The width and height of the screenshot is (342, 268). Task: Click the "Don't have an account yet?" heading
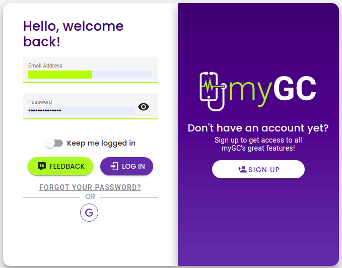click(x=258, y=128)
